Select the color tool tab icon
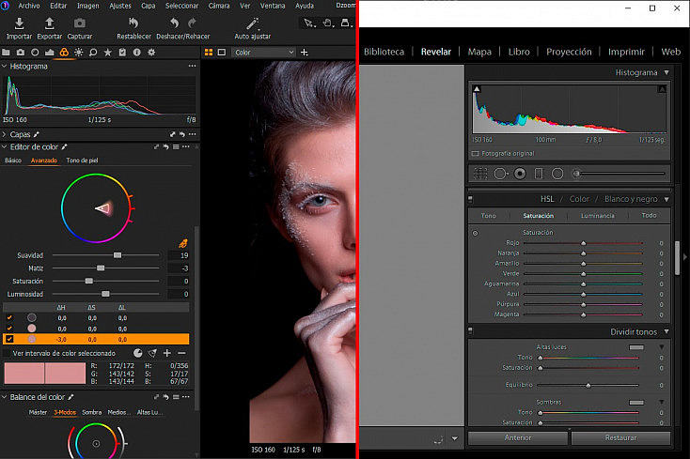The width and height of the screenshot is (690, 459). 64,53
